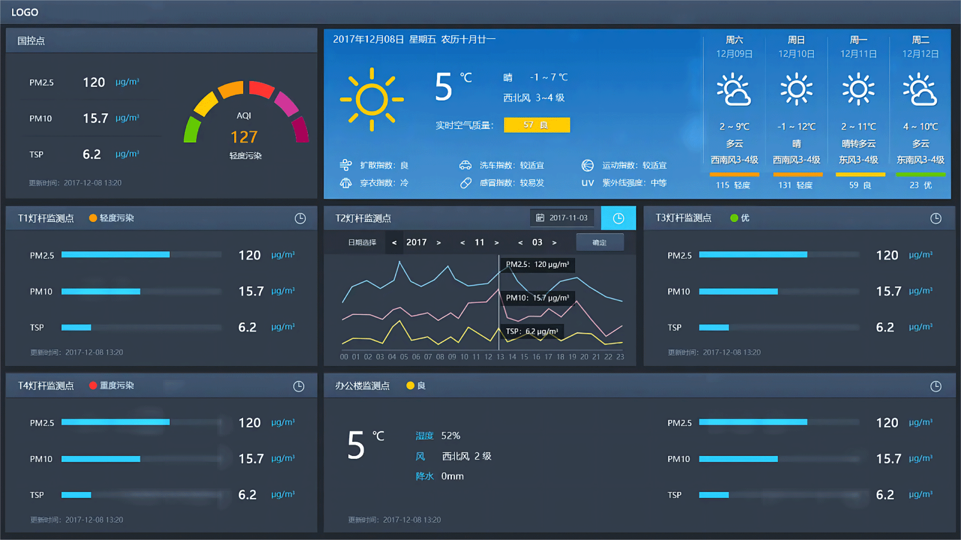
Task: Advance to next month after 11
Action: click(497, 243)
